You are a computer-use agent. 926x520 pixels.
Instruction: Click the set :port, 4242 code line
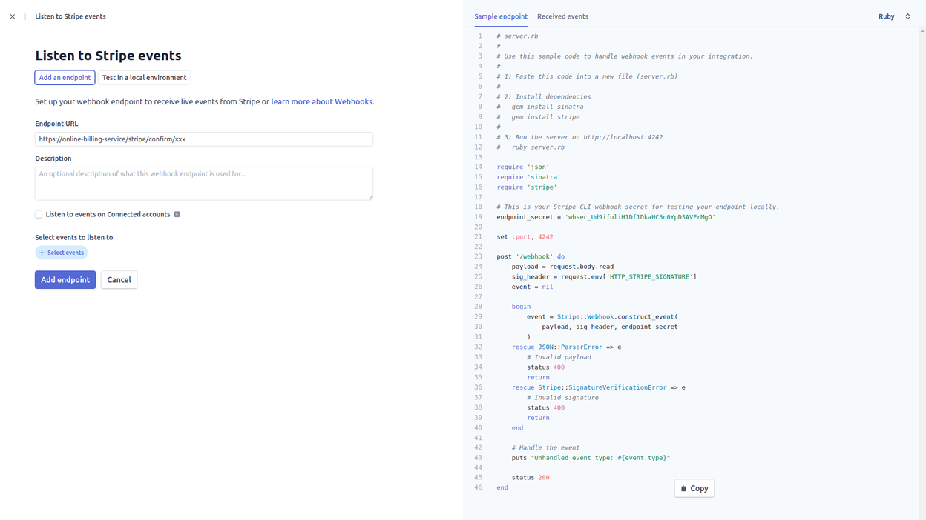point(525,237)
